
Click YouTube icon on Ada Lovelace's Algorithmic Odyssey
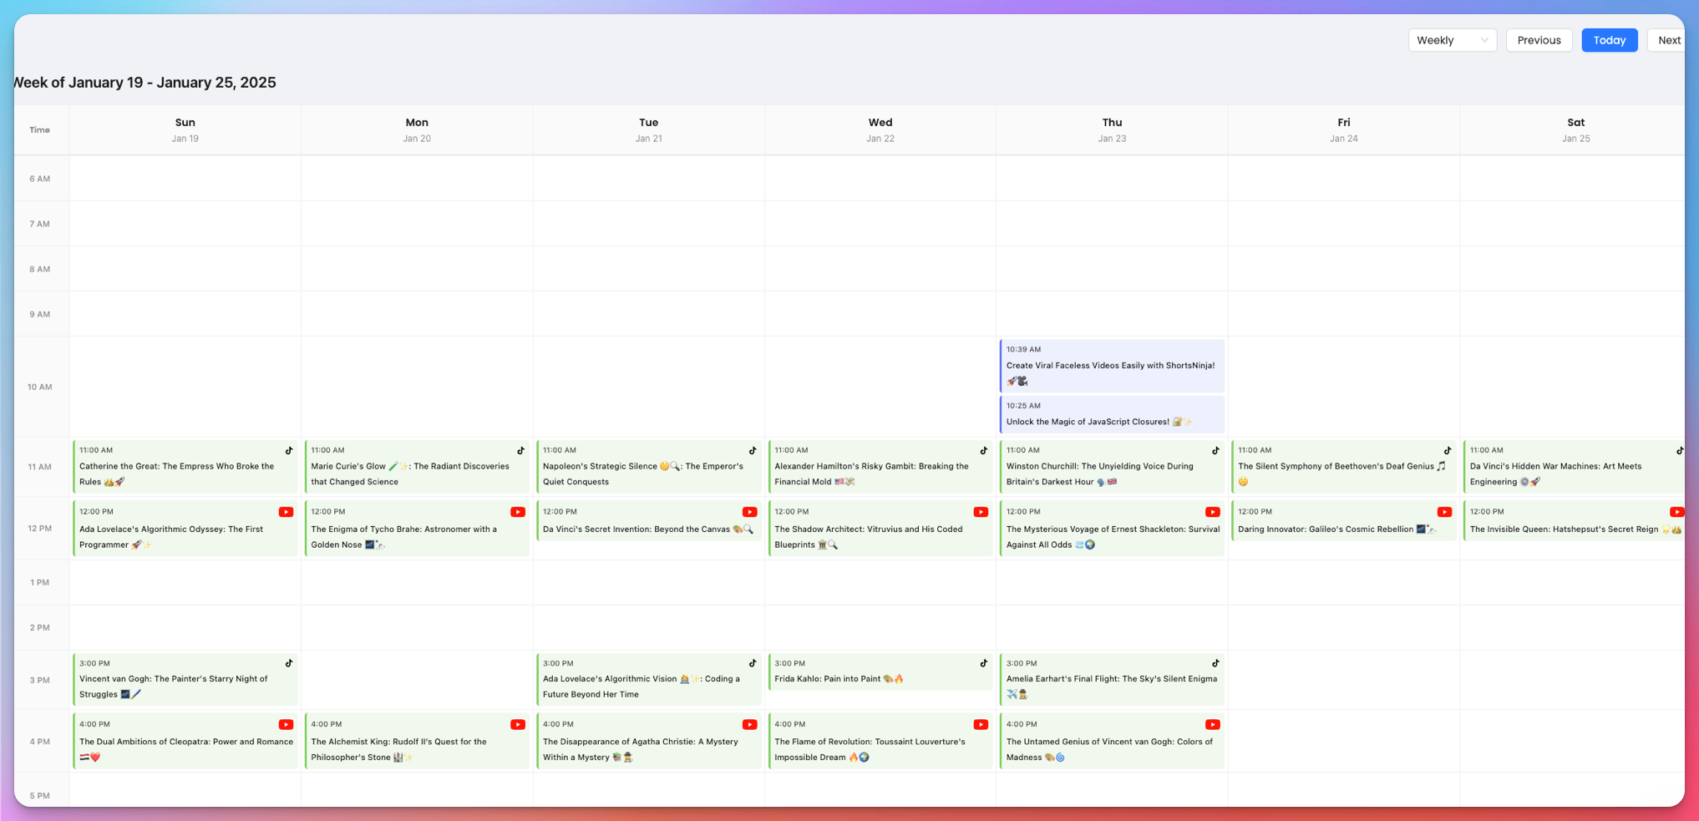[x=286, y=512]
